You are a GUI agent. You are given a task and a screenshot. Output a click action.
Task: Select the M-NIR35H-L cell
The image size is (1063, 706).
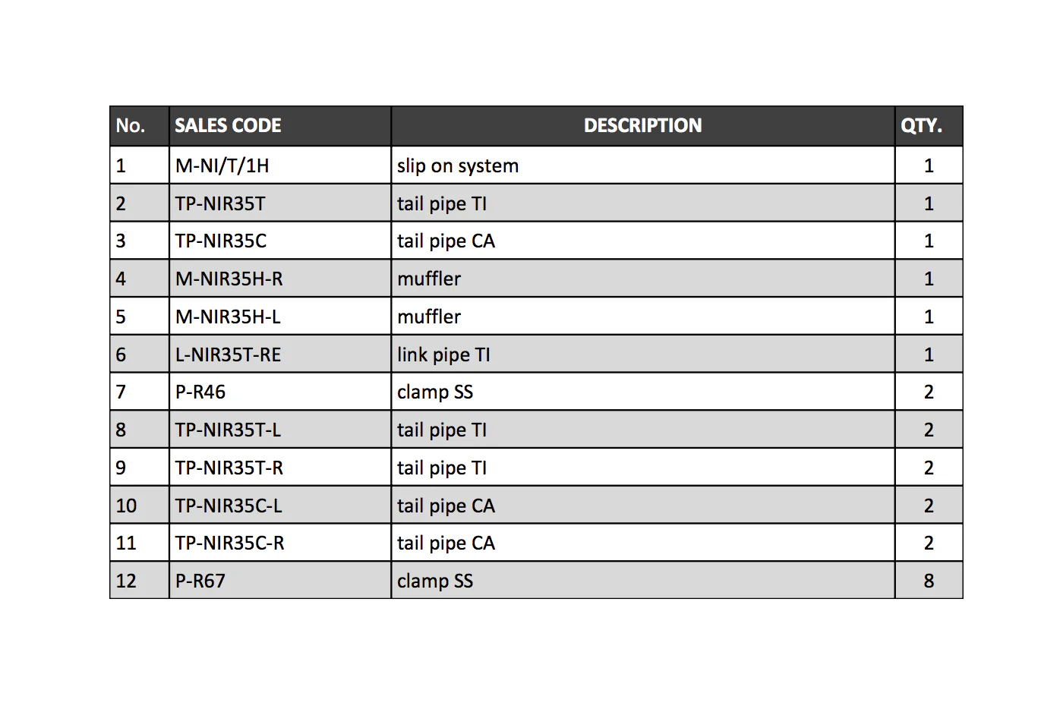(280, 317)
